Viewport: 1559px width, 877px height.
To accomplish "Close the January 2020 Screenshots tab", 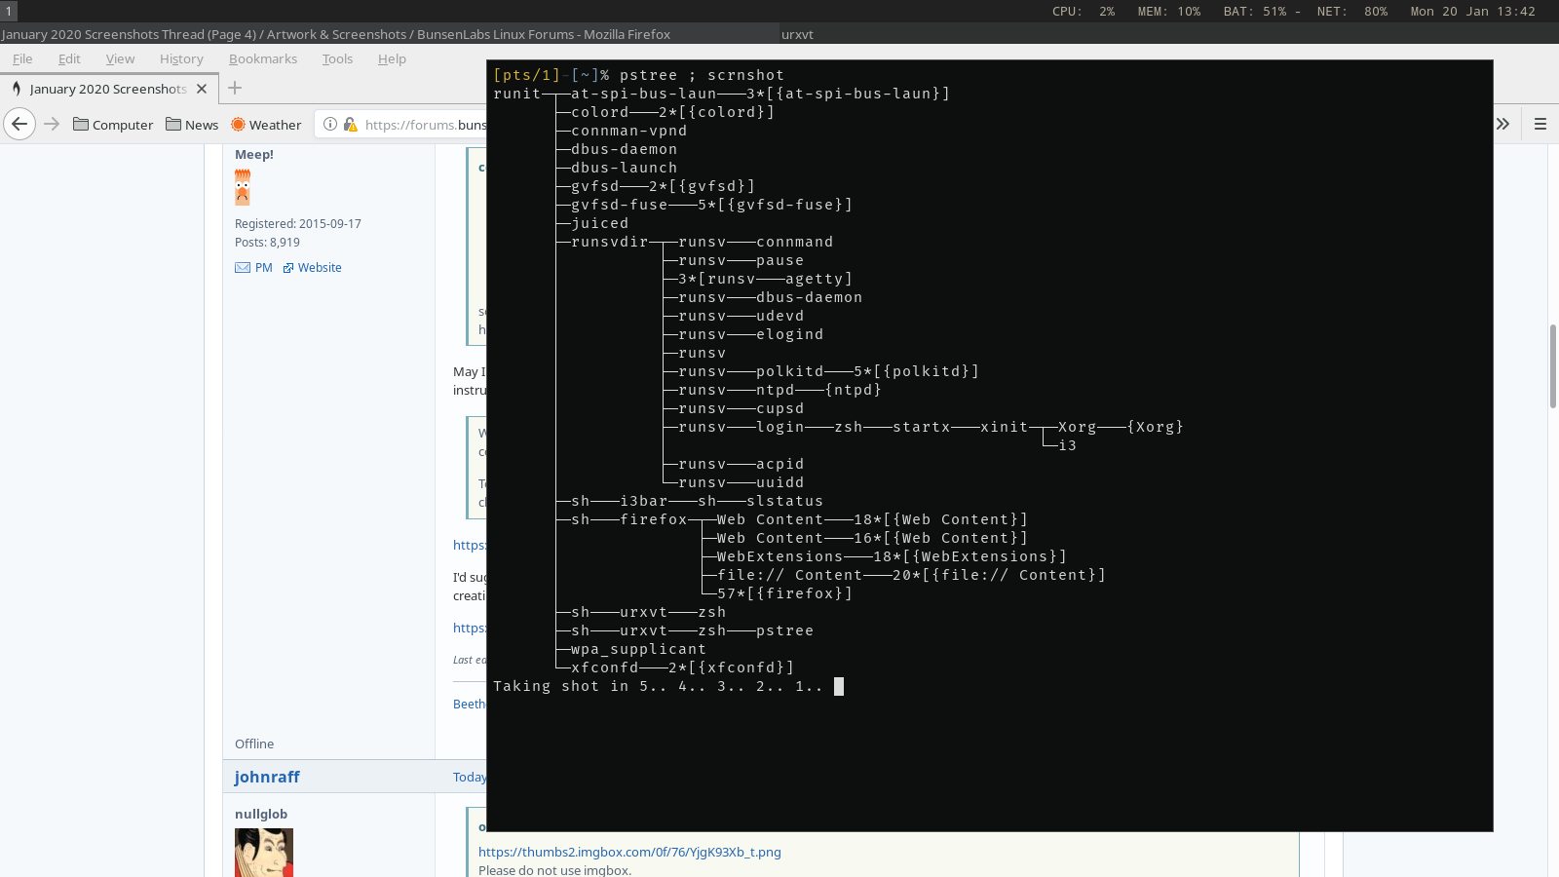I will point(202,89).
